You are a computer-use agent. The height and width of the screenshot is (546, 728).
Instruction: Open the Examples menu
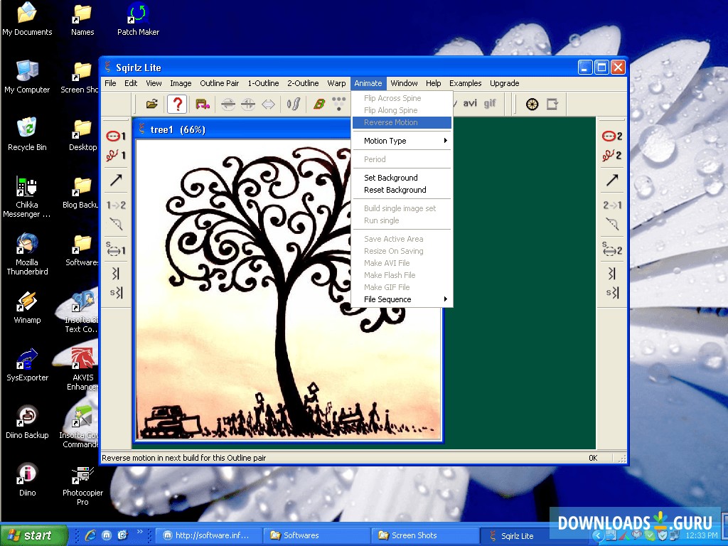465,83
